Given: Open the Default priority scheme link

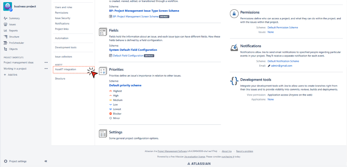Looking at the screenshot, I should click(x=125, y=85).
